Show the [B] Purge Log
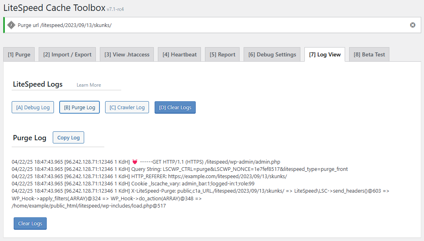This screenshot has height=241, width=424. (79, 107)
